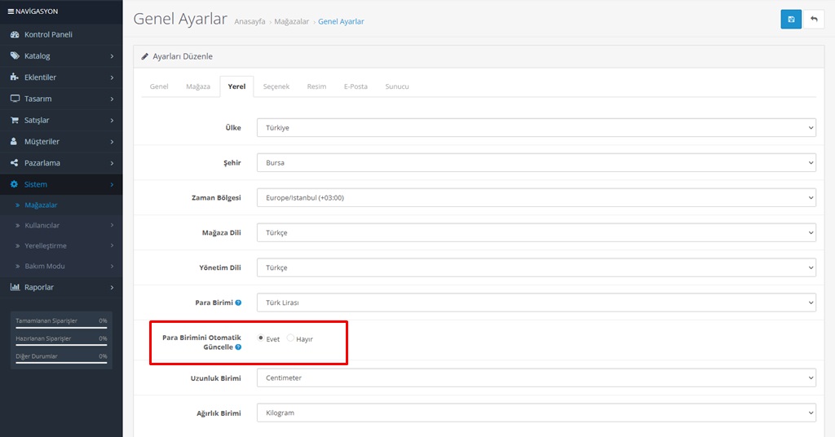Click the blue save floppy-disk button
Screen dimensions: 835x437
(791, 20)
